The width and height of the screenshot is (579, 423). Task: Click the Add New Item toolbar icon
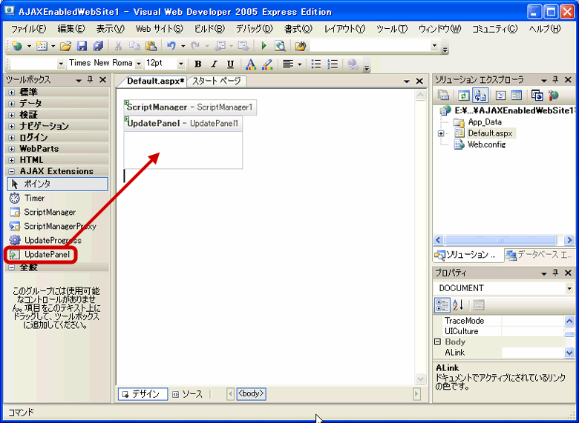point(42,46)
